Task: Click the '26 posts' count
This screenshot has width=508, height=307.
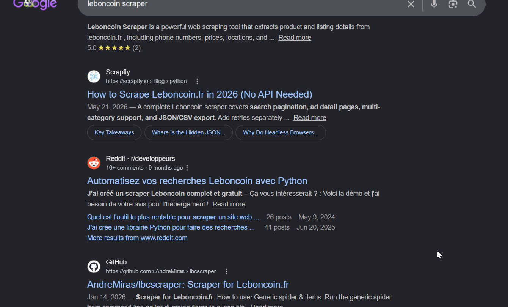Action: [279, 217]
